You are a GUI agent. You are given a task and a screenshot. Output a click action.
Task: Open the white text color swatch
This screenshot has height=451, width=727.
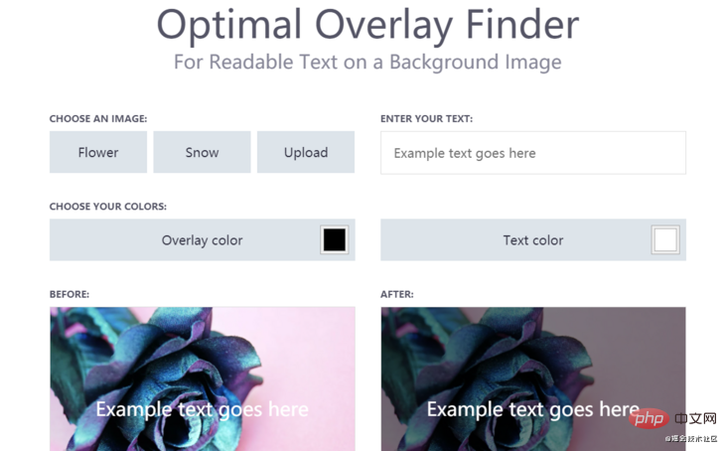point(665,239)
